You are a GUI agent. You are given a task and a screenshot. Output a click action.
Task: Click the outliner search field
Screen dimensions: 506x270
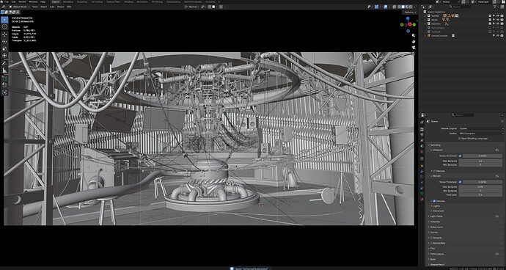(x=461, y=7)
